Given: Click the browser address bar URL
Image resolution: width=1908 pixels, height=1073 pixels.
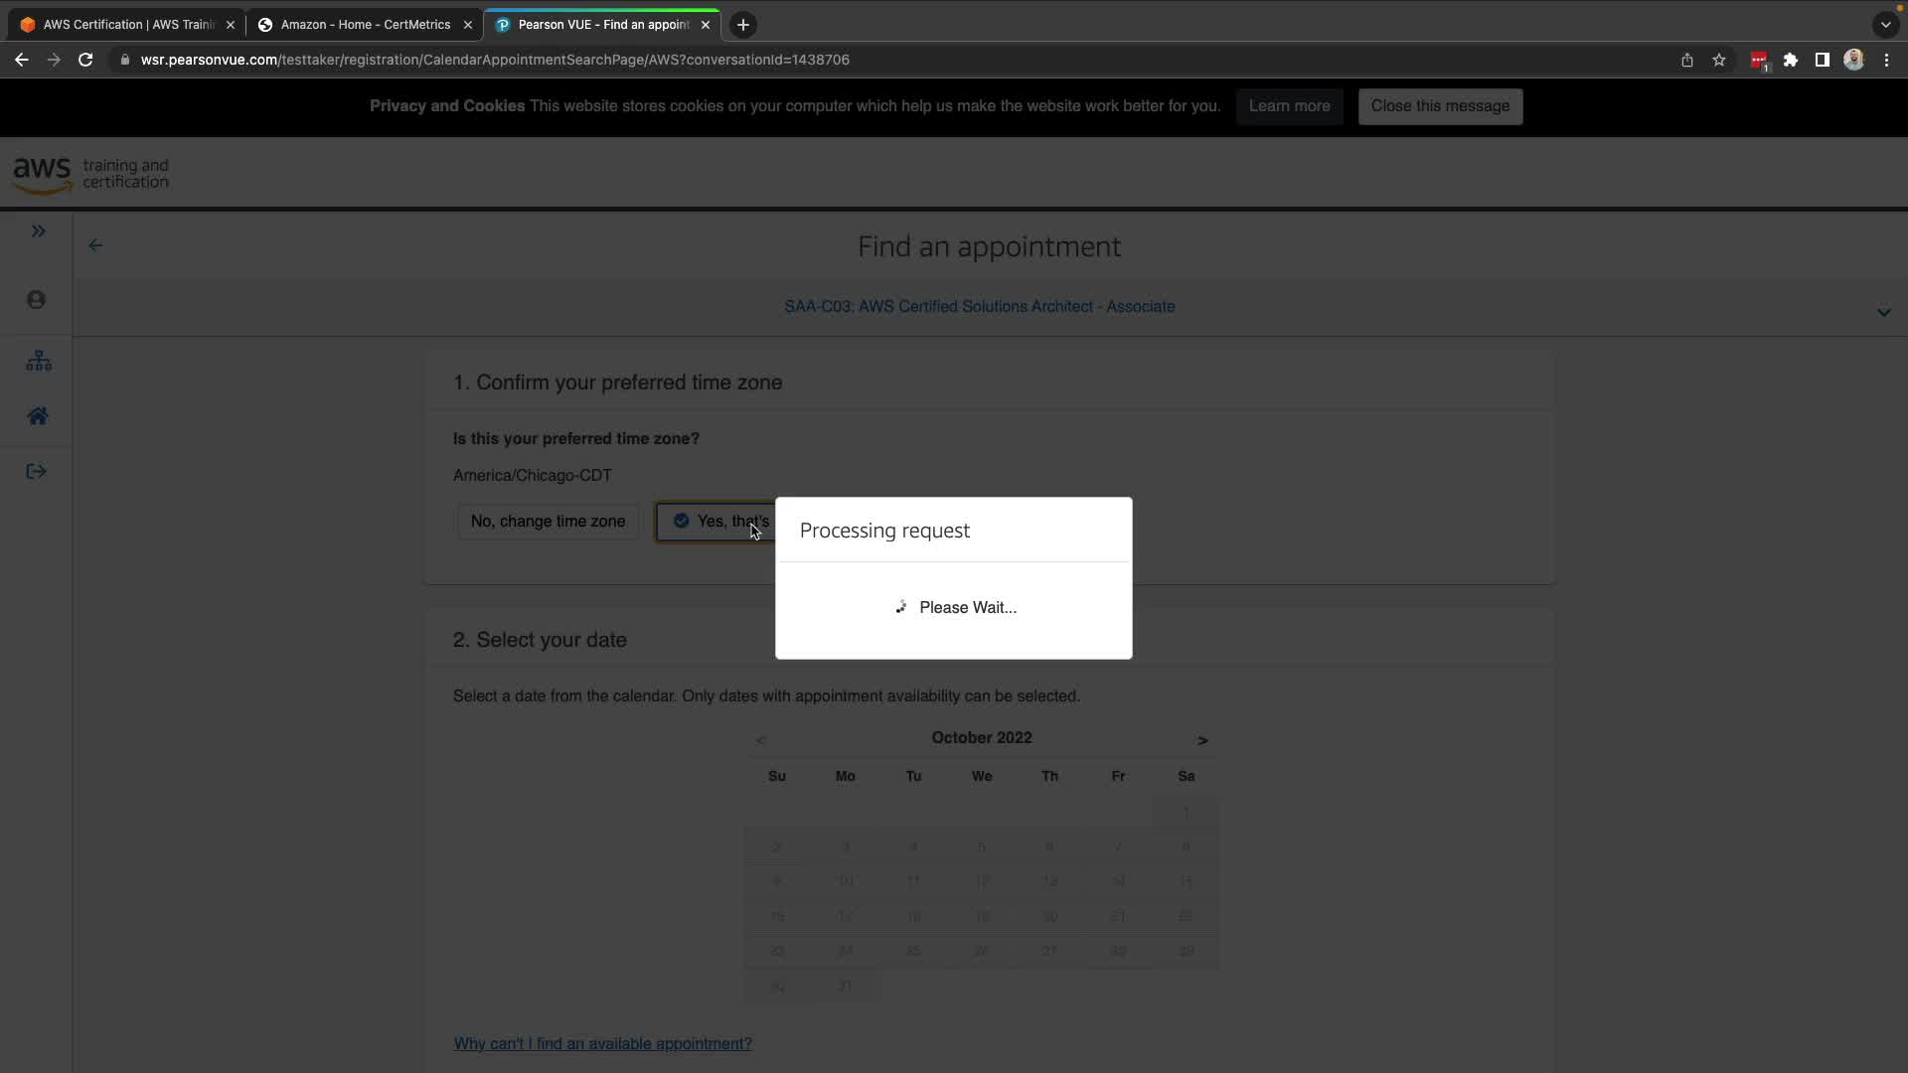Looking at the screenshot, I should tap(495, 60).
